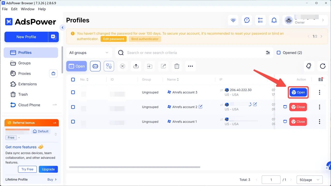331x186 pixels.
Task: Click the circled X close-profiles toolbar icon
Action: click(x=123, y=66)
